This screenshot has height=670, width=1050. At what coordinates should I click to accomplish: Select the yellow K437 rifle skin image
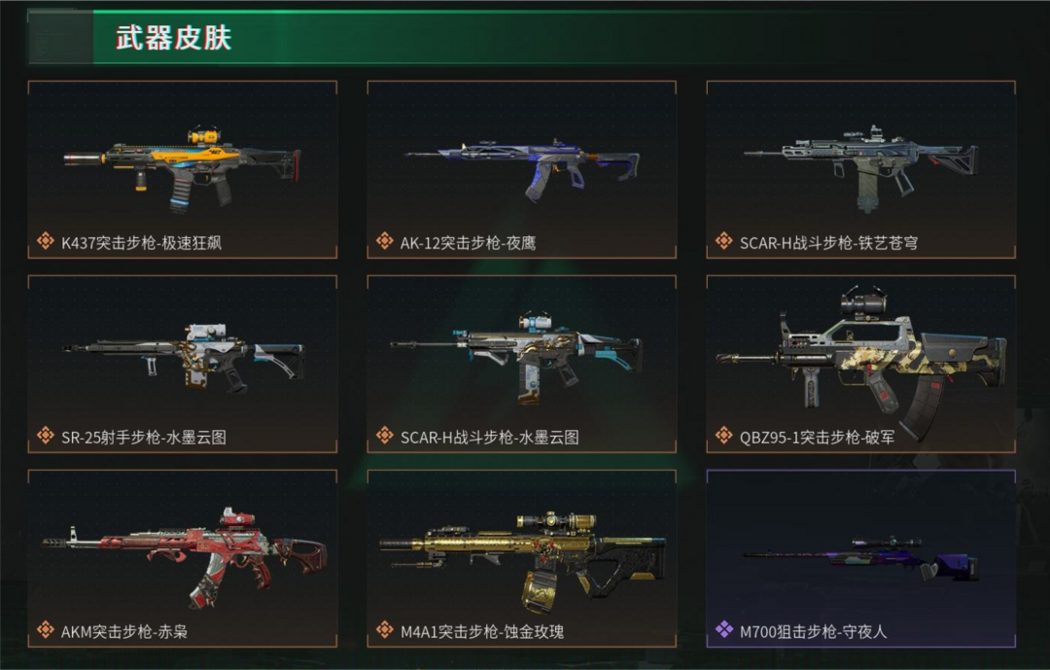click(x=182, y=167)
